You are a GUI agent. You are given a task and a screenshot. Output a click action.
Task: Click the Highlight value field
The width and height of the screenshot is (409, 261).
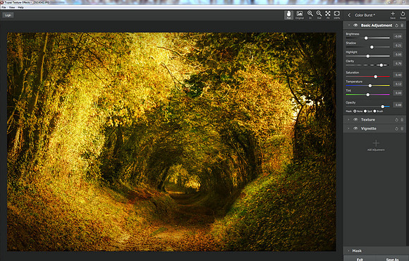coord(398,54)
